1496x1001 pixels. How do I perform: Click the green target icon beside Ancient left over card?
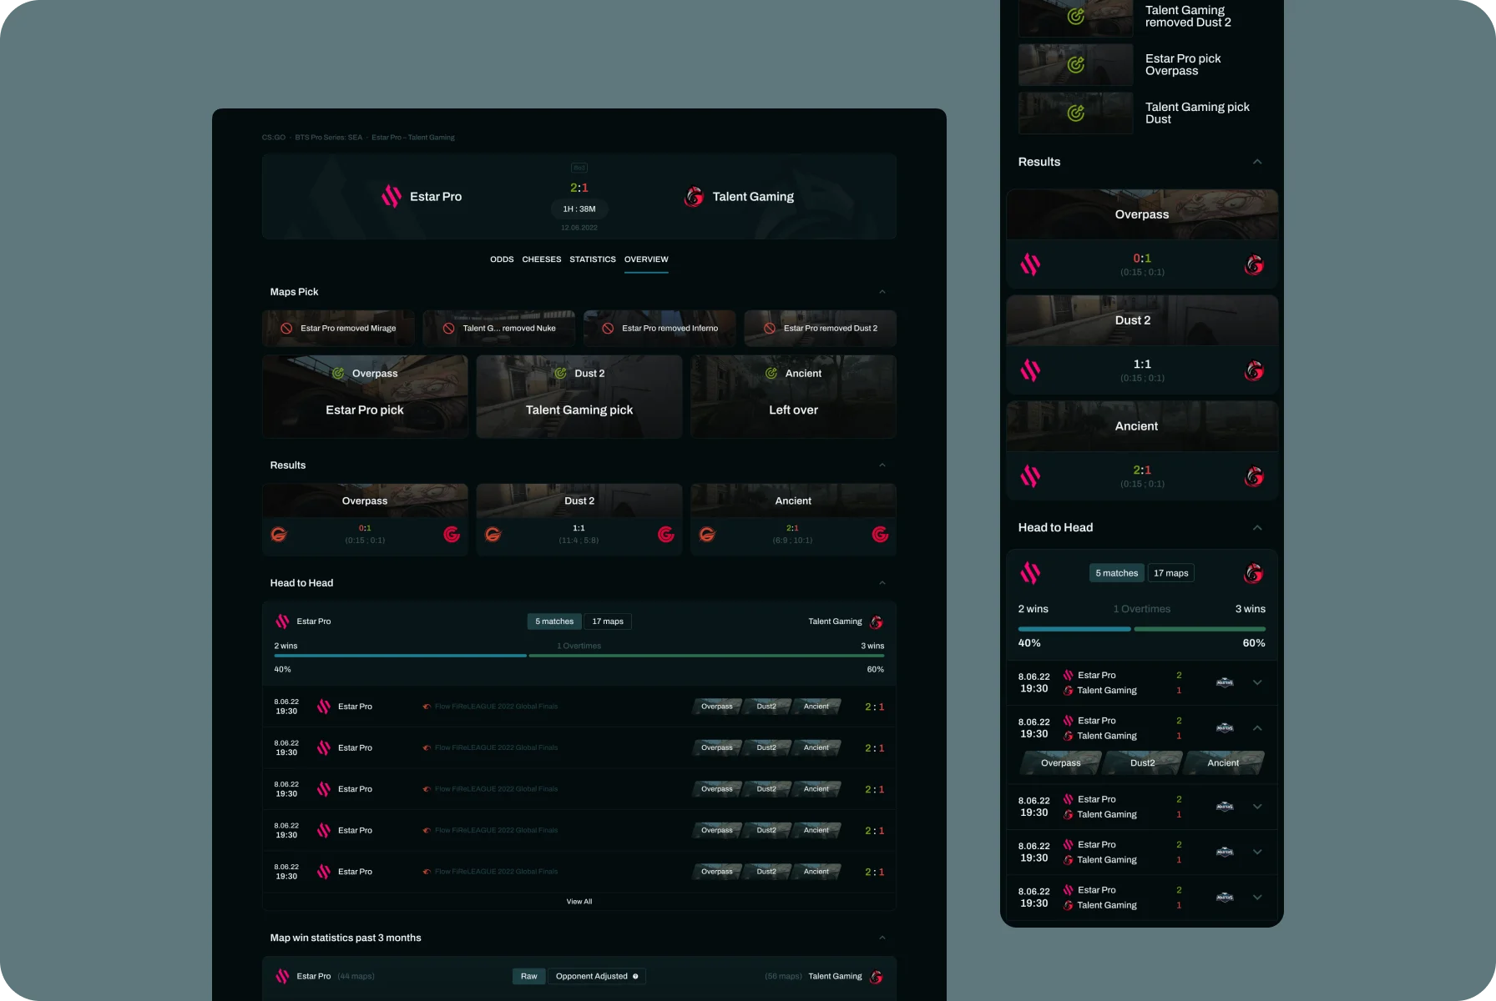pos(771,374)
